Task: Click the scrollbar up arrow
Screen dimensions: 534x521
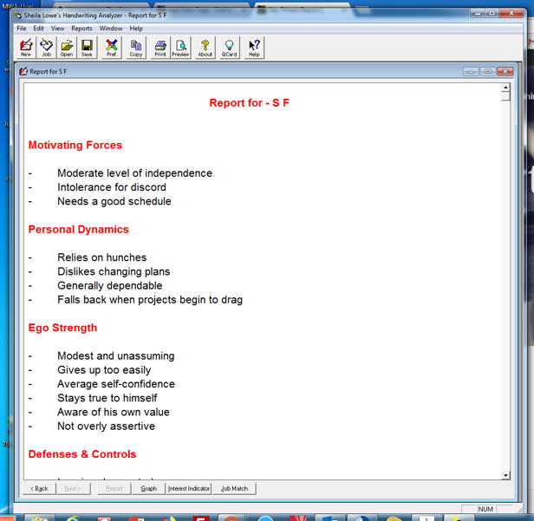Action: coord(505,88)
